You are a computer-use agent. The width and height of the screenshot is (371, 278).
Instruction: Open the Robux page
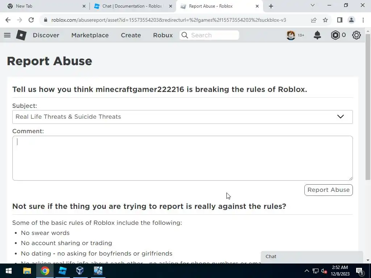point(163,35)
